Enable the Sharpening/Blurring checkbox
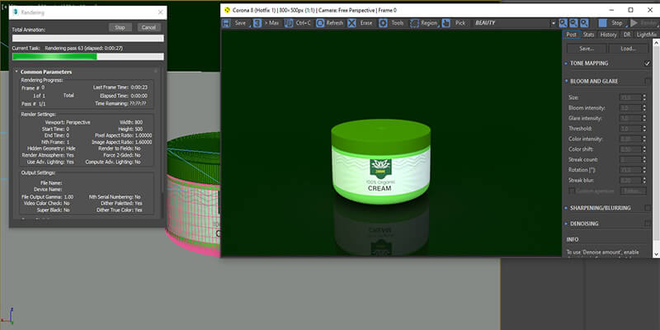Viewport: 660px width, 330px height. coord(648,209)
